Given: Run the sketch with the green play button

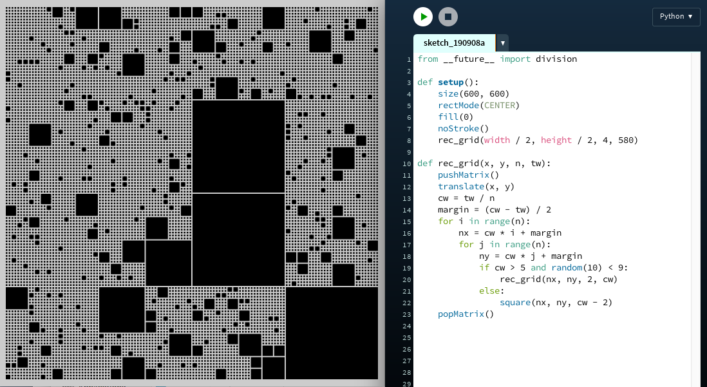Looking at the screenshot, I should pos(423,17).
